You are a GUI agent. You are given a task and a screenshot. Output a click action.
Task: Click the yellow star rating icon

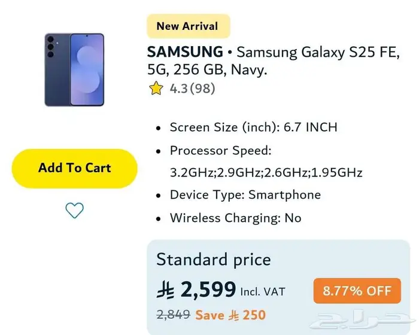tap(156, 89)
